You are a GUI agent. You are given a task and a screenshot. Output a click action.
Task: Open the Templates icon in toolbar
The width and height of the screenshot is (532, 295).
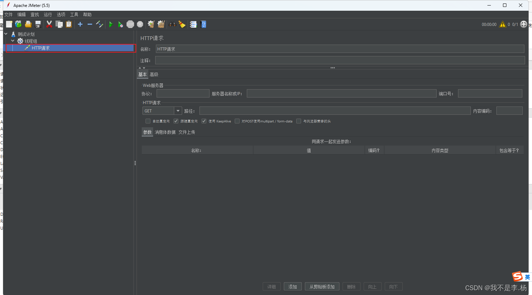coord(18,24)
